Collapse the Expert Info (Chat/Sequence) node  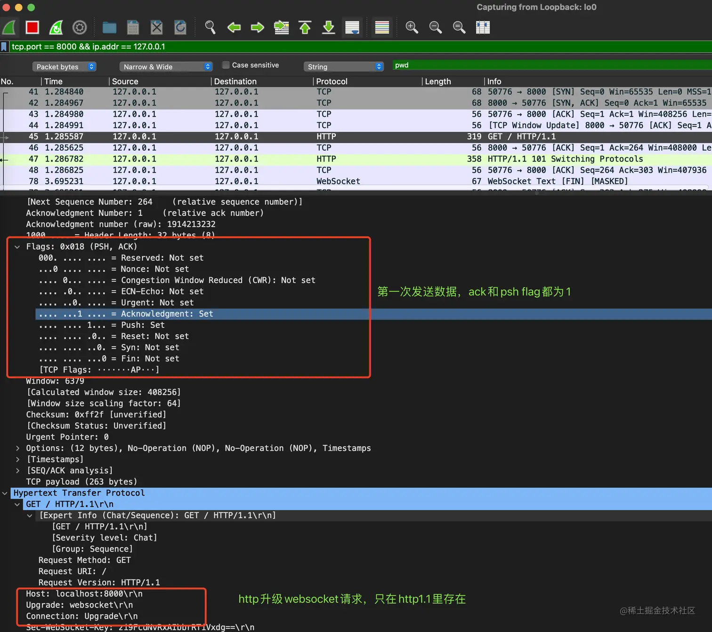[30, 516]
